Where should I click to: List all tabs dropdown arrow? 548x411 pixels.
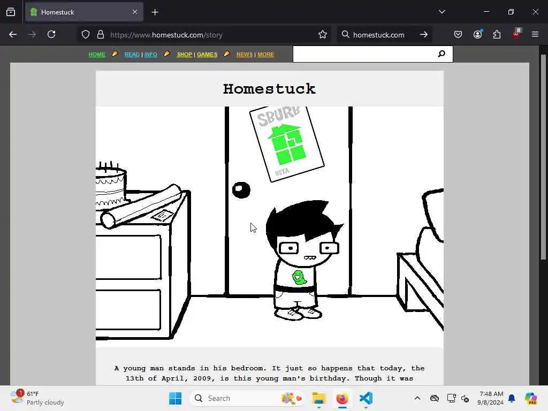click(x=442, y=12)
